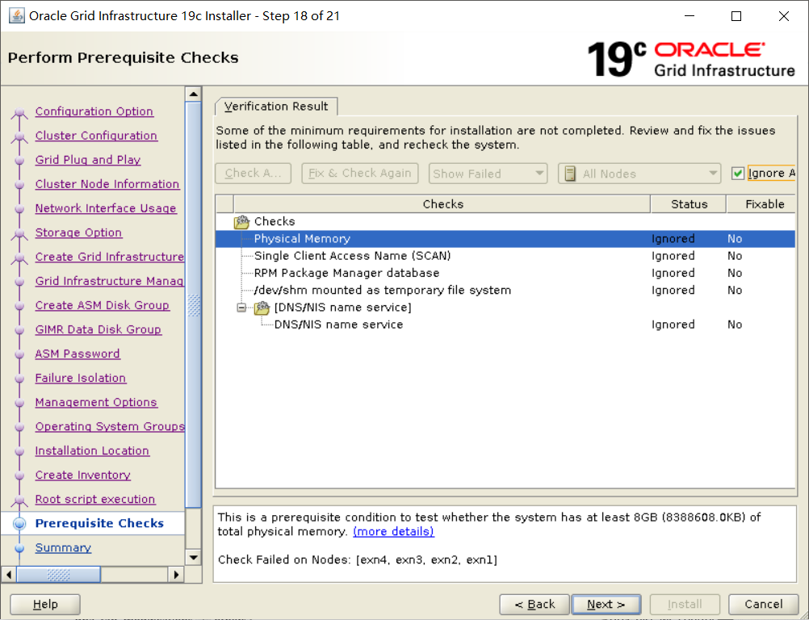Viewport: 809px width, 620px height.
Task: Go to Create Inventory step
Action: pyautogui.click(x=82, y=475)
